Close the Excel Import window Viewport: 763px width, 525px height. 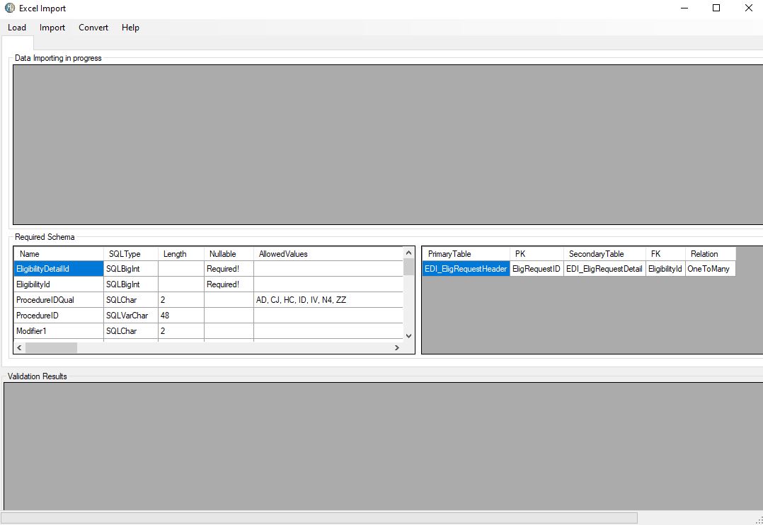[x=748, y=8]
